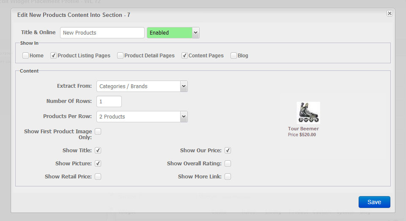This screenshot has height=221, width=406.
Task: Open the Enabled status dropdown arrow
Action: [195, 33]
